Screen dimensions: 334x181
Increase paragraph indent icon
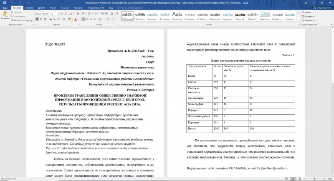click(106, 14)
